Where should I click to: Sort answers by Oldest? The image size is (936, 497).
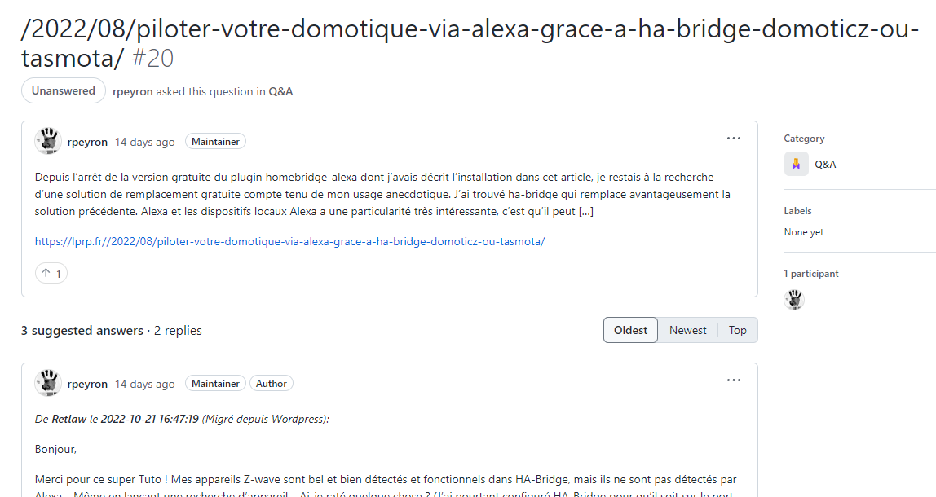click(x=630, y=330)
